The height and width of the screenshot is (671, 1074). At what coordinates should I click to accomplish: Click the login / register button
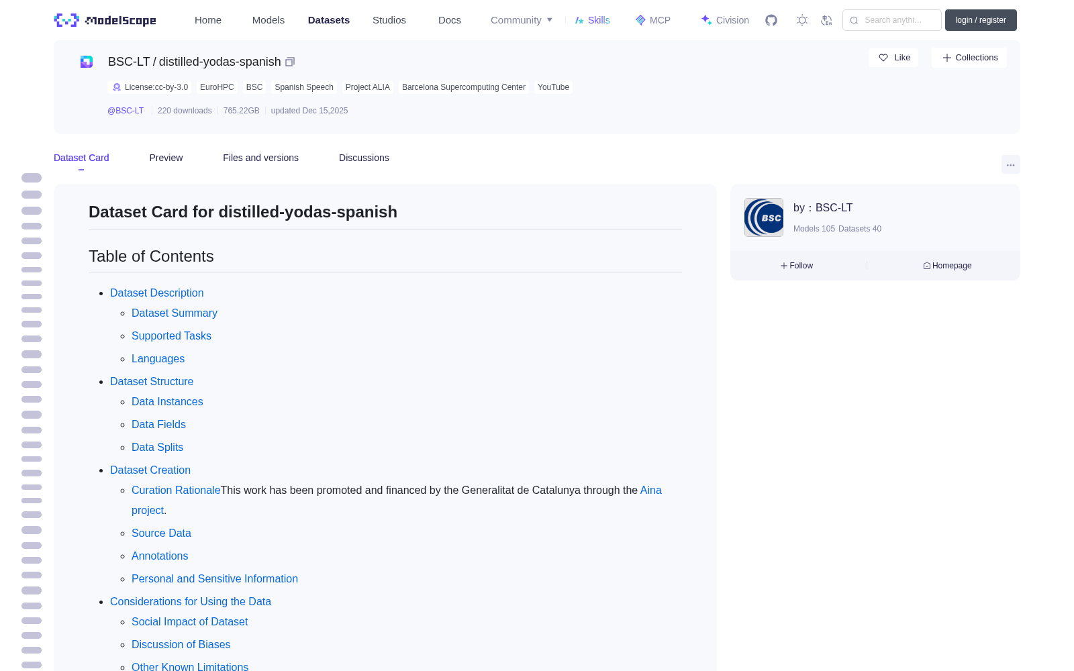point(981,20)
